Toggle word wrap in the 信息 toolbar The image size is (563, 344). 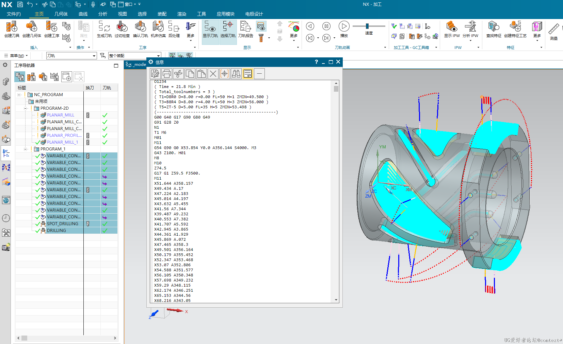[x=248, y=74]
